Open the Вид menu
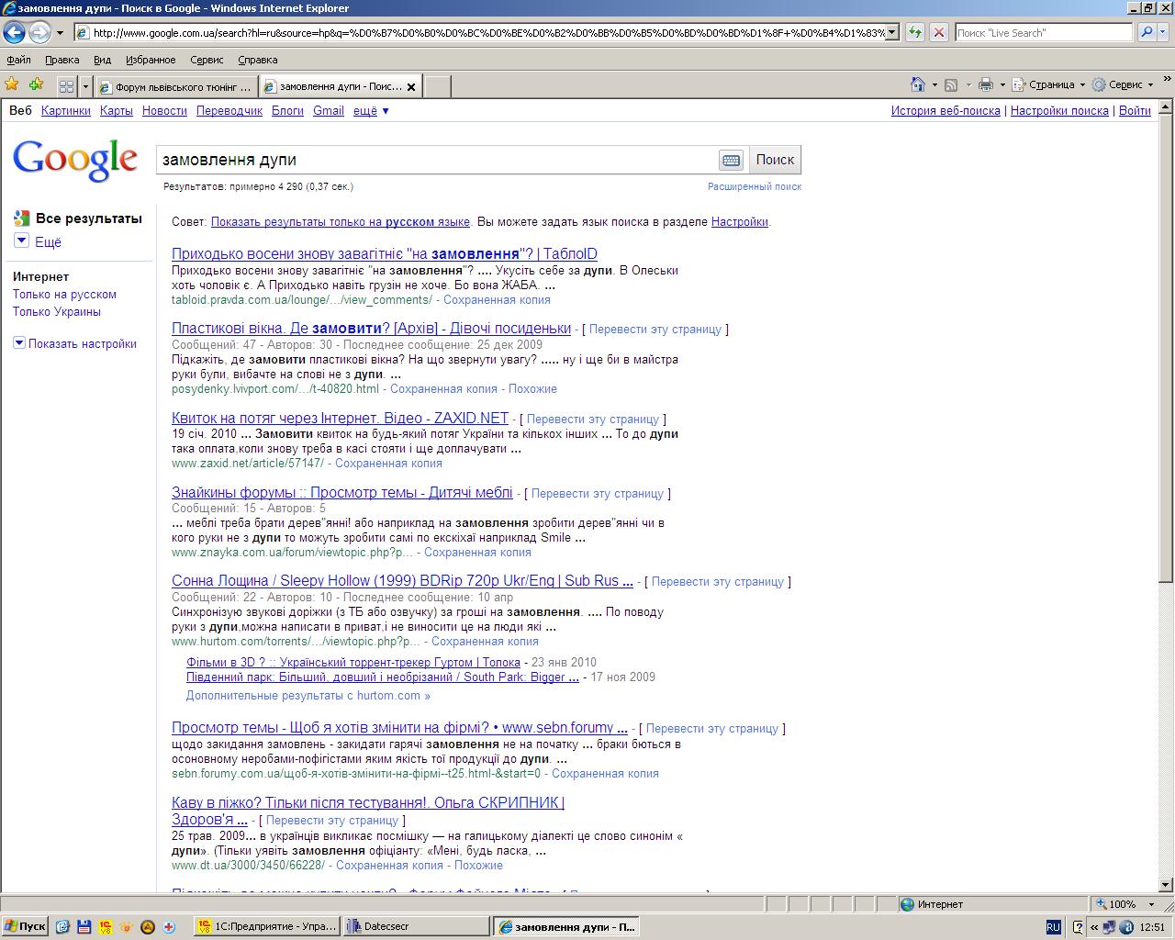The image size is (1175, 940). tap(102, 60)
